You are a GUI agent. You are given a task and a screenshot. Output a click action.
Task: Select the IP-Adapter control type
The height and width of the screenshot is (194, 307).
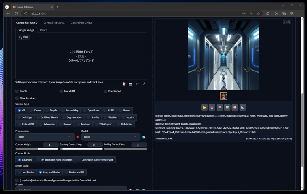(x=124, y=124)
